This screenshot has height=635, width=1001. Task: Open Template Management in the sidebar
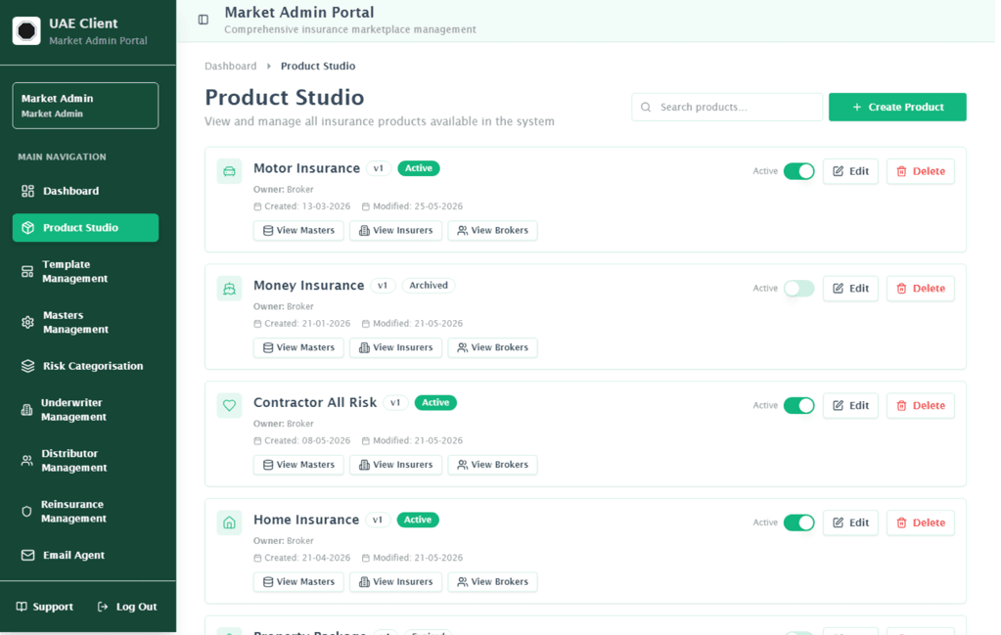pos(85,271)
